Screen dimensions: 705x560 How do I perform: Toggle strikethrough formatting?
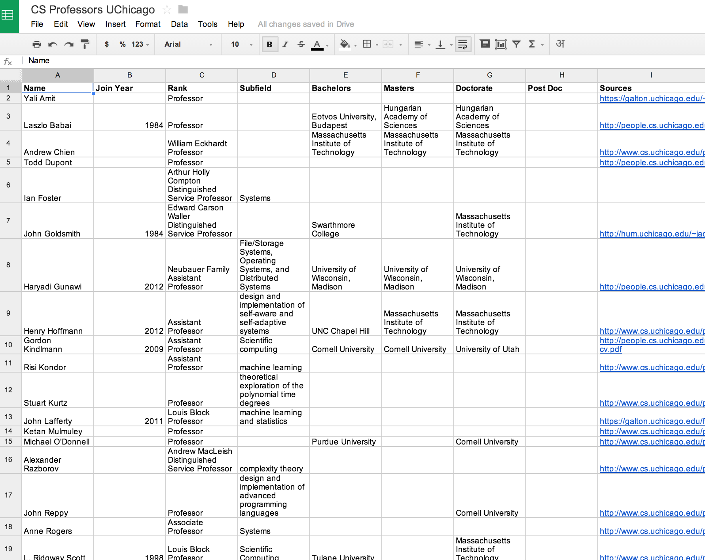301,44
